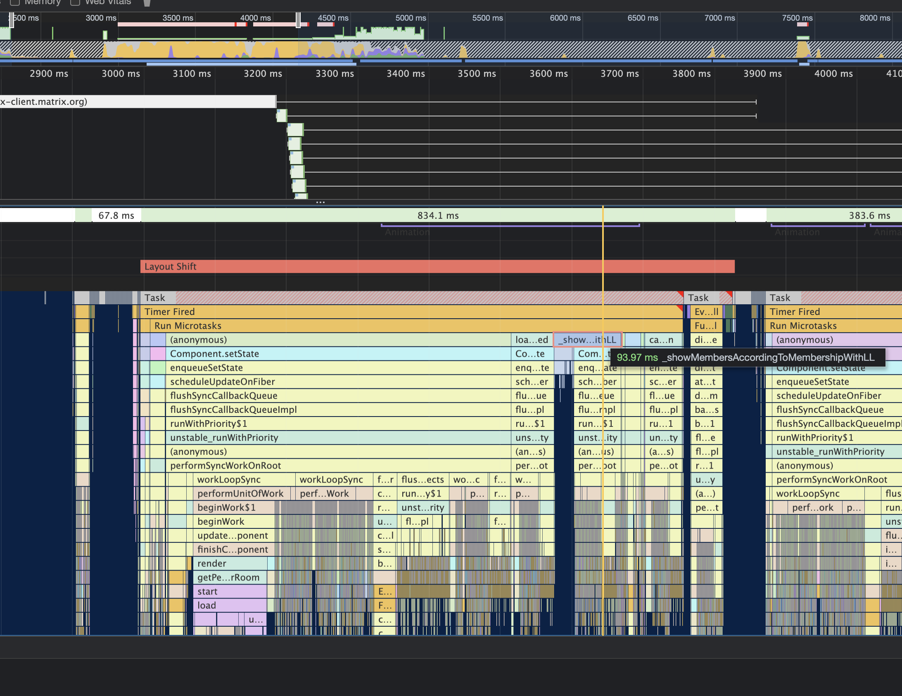The image size is (902, 696).
Task: Click the collect garbage icon
Action: 147,3
